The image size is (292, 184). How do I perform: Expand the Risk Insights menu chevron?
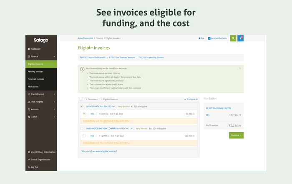pyautogui.click(x=54, y=102)
